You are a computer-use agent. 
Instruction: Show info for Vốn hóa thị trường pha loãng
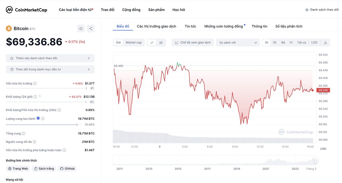click(64, 150)
